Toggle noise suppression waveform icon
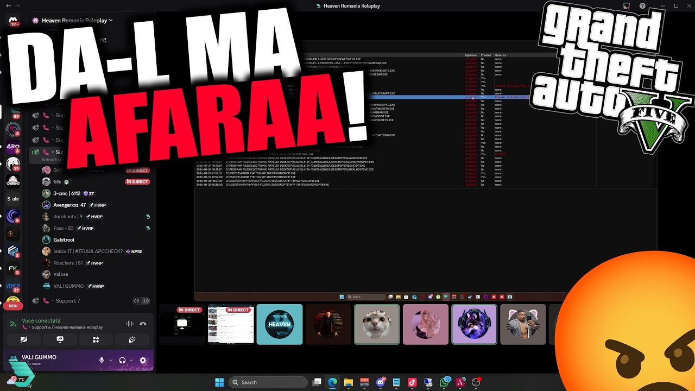Viewport: 695px width, 391px height. pyautogui.click(x=130, y=324)
